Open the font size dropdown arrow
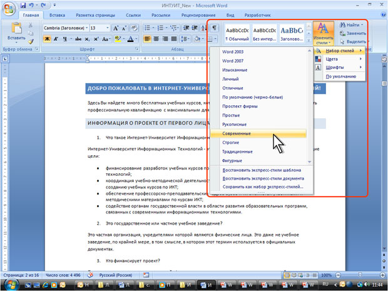Image resolution: width=388 pixels, height=291 pixels. [108, 28]
